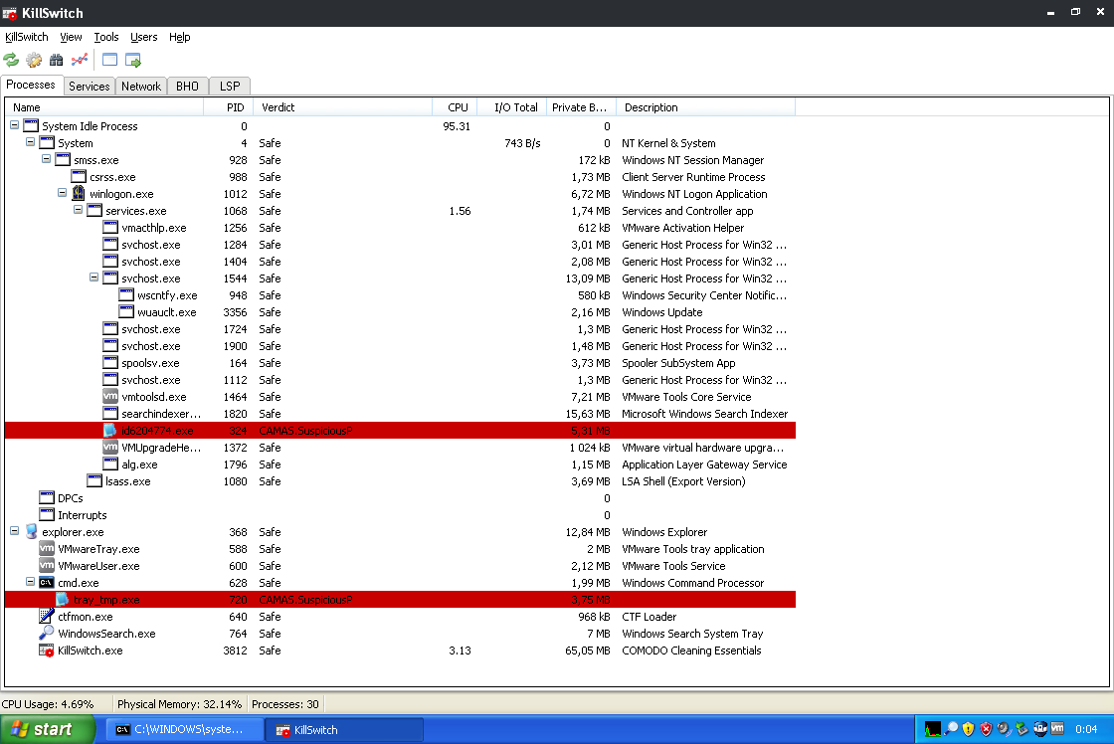
Task: Click the cmd.exe console icon
Action: [x=46, y=583]
